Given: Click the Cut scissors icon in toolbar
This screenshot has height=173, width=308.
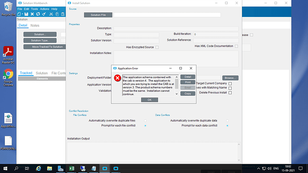Looking at the screenshot, I should [51, 14].
